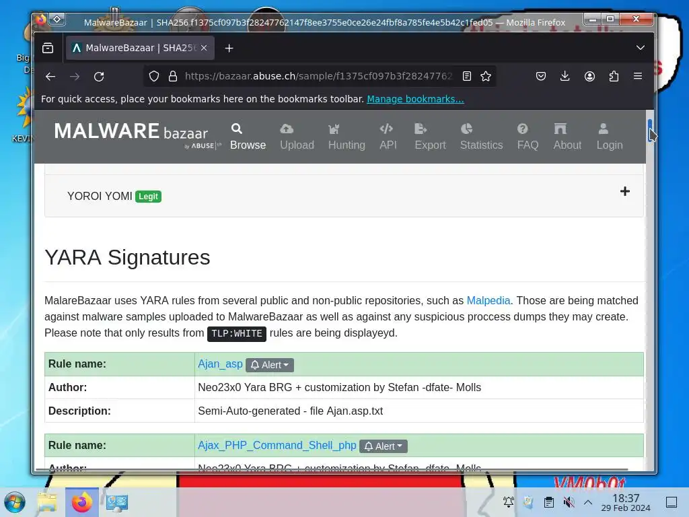Open the FAQ question mark icon

(x=522, y=129)
